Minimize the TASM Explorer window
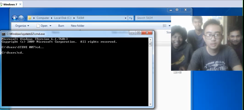244x110 pixels. point(171,10)
